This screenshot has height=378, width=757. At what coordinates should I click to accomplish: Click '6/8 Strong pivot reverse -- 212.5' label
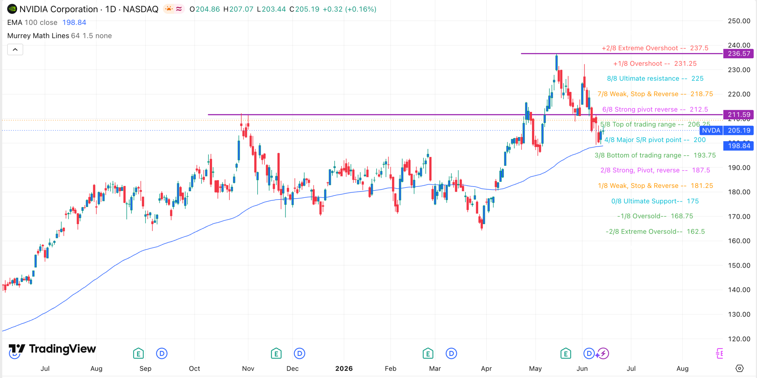[x=655, y=110]
